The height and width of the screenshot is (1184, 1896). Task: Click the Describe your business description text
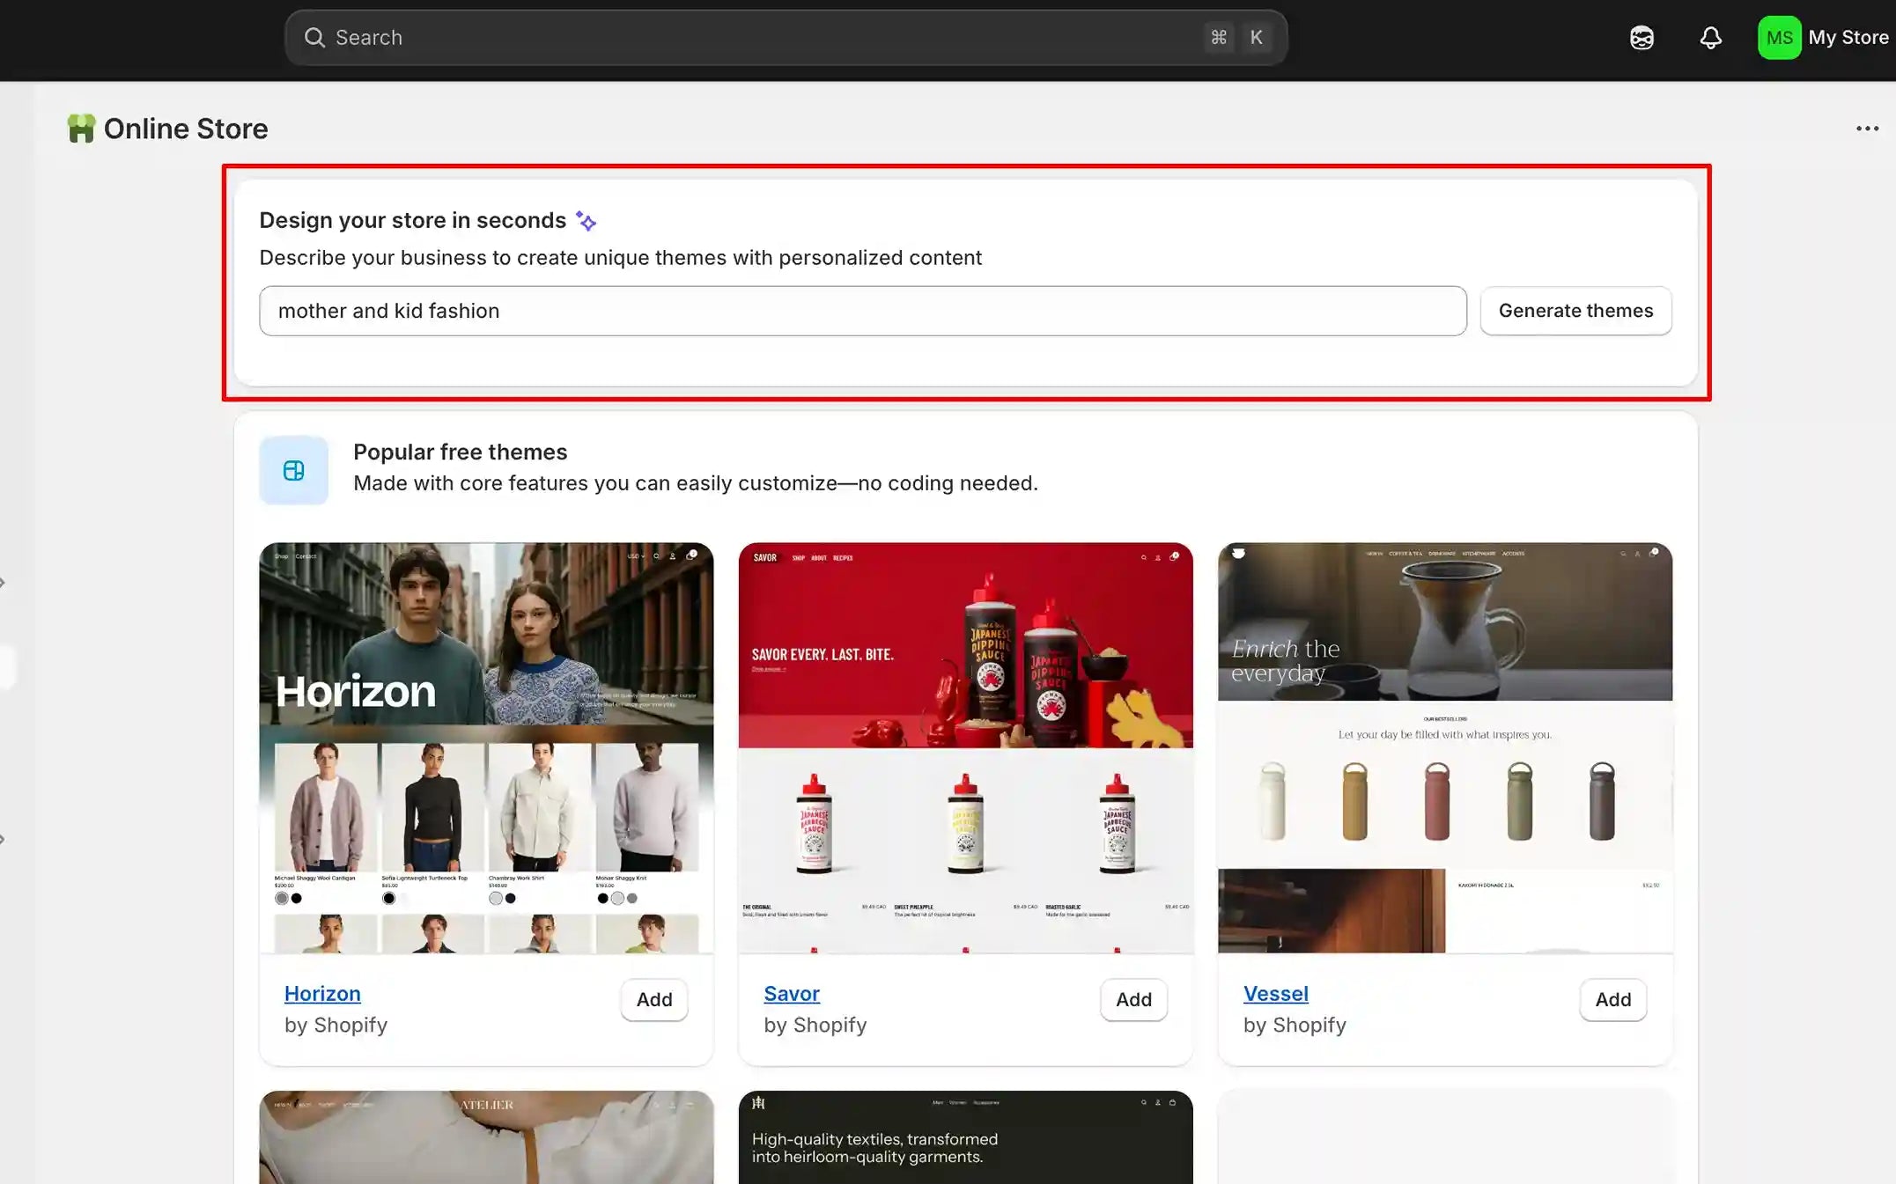[620, 258]
